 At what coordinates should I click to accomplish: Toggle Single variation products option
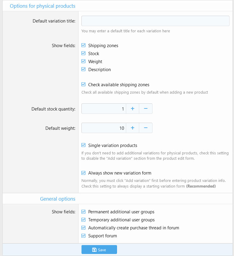pos(84,145)
